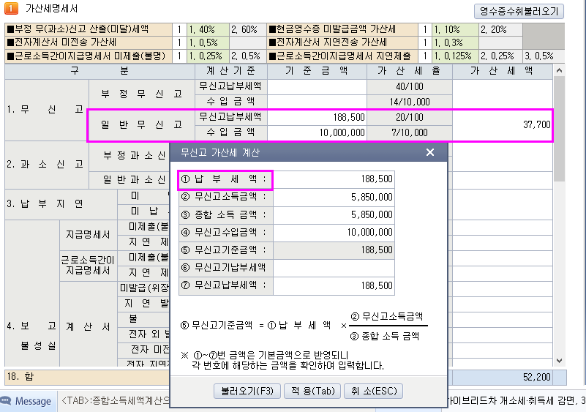586x412 pixels.
Task: Click the 지급명세서 row label
Action: (x=89, y=235)
